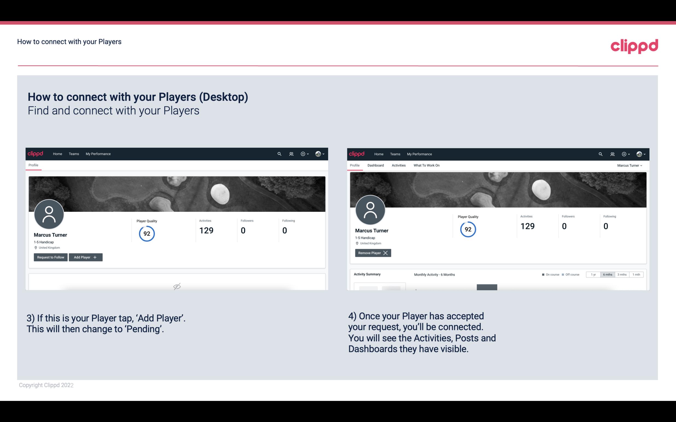Toggle the 6 months activity view

pos(608,274)
